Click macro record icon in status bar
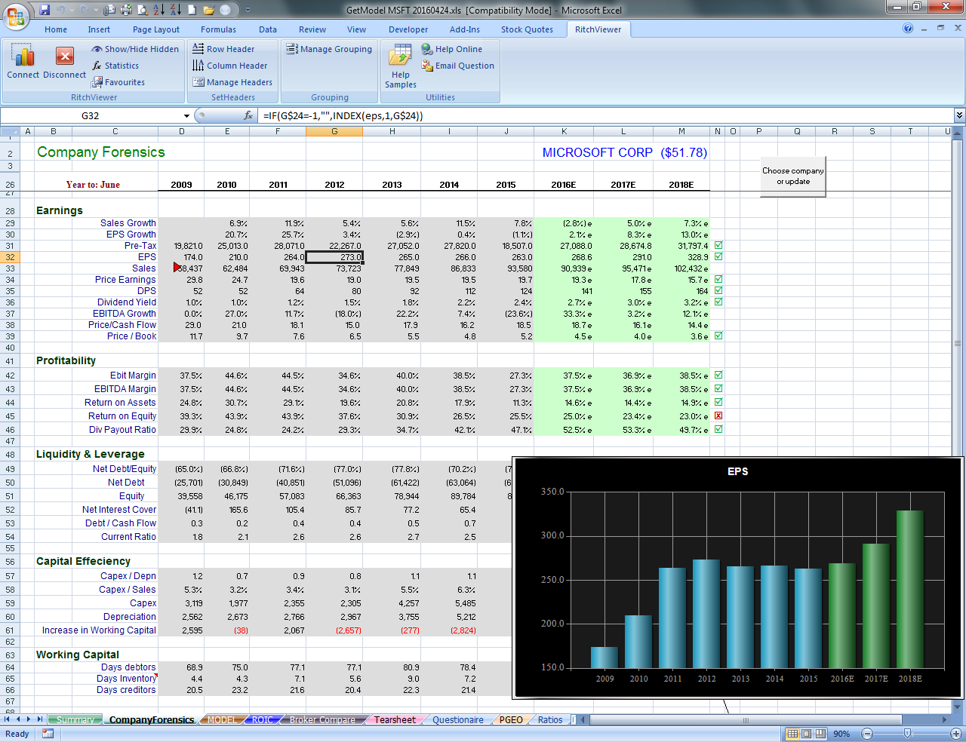 pos(48,734)
